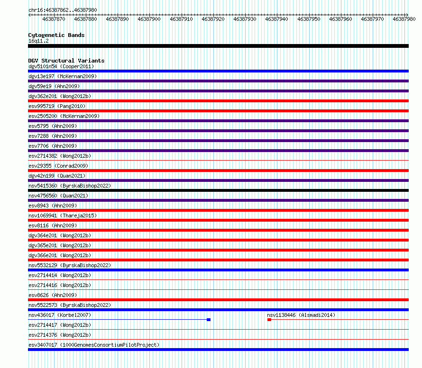Select the esv3407017 (1000GenomesConsortiumPilotProject) label
Screen dimensions: 422x368
point(94,345)
